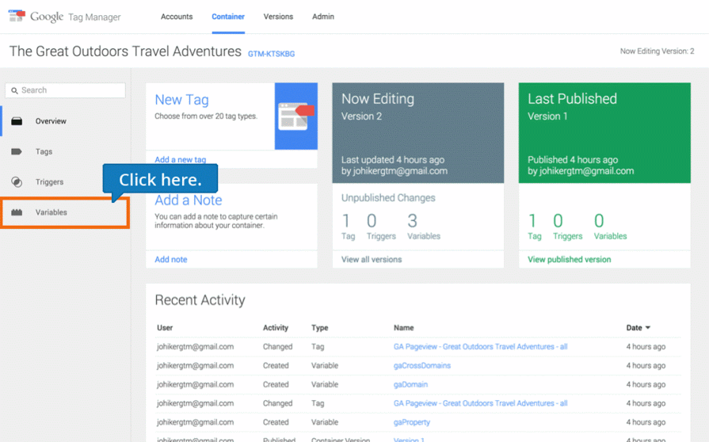Click unpublished '0 Triggers' count

point(381,227)
